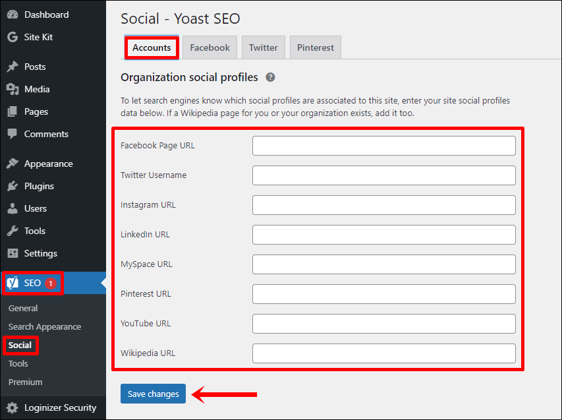Image resolution: width=562 pixels, height=420 pixels.
Task: Click the Organization social profiles heading
Action: click(x=189, y=77)
